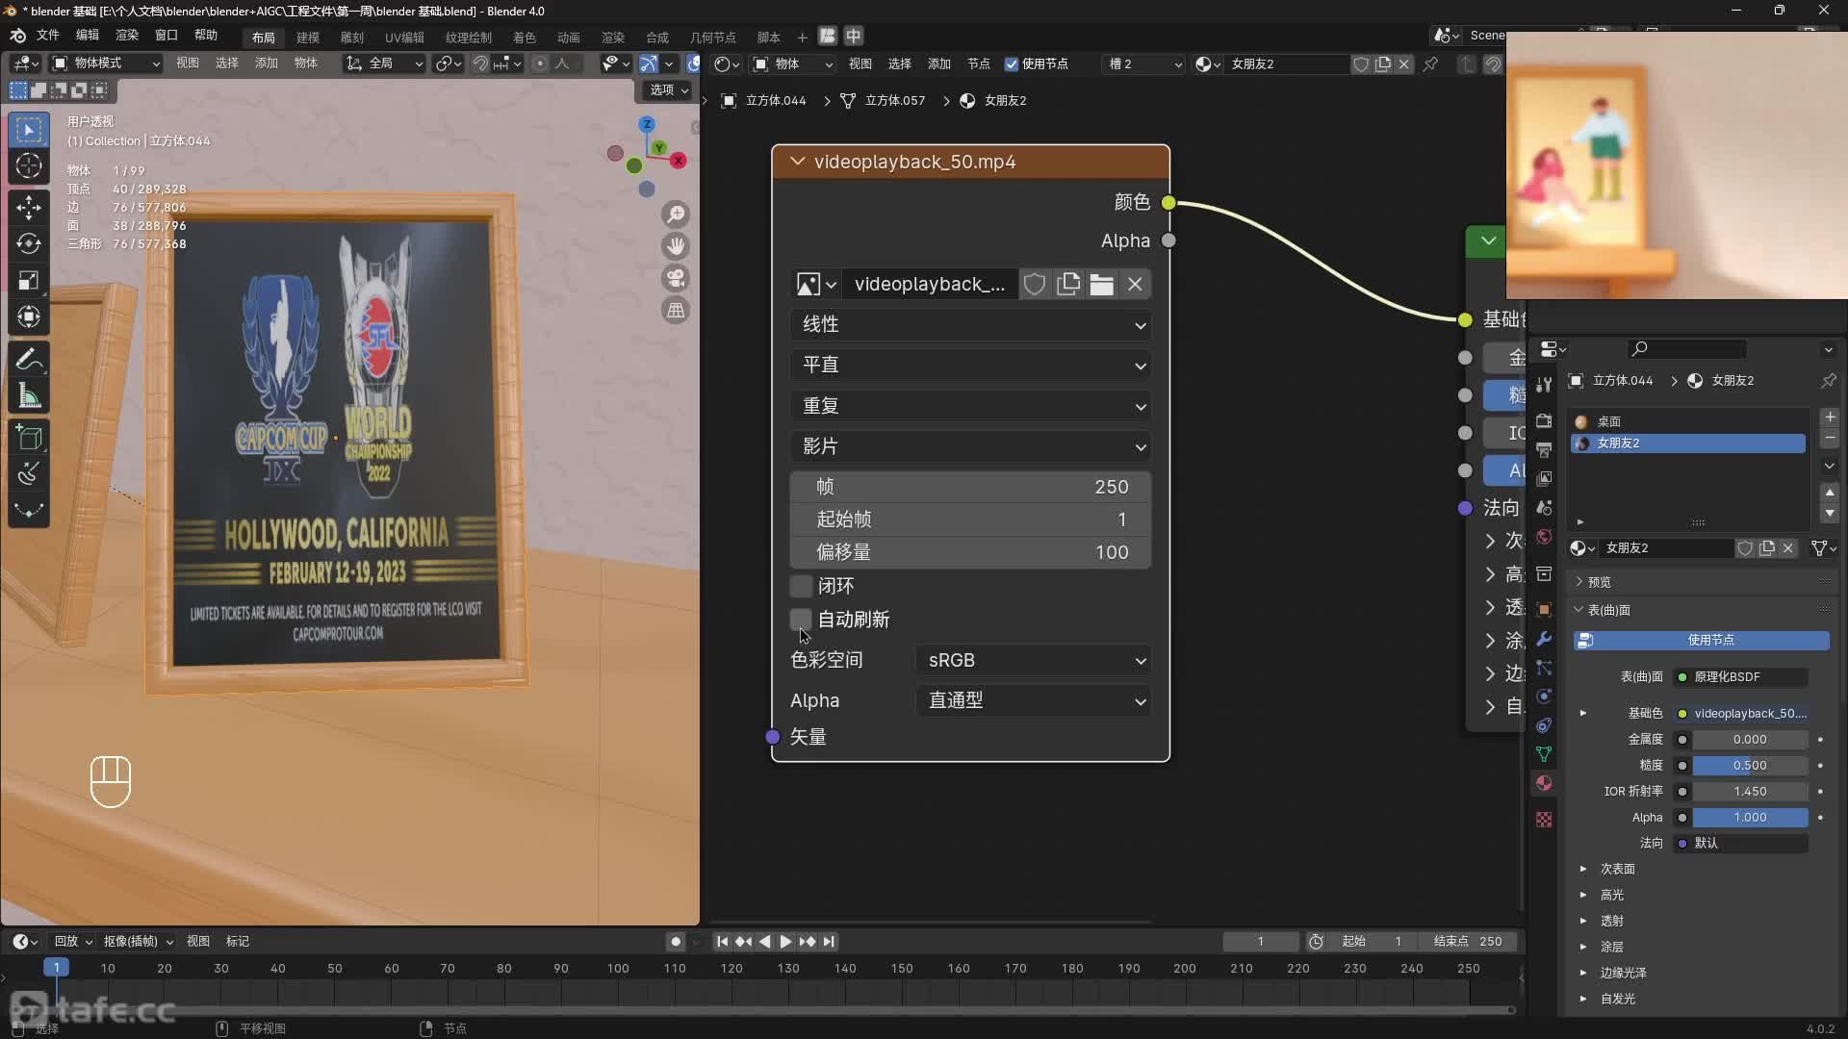1848x1039 pixels.
Task: Open the 线性 interpolation dropdown
Action: pyautogui.click(x=971, y=325)
